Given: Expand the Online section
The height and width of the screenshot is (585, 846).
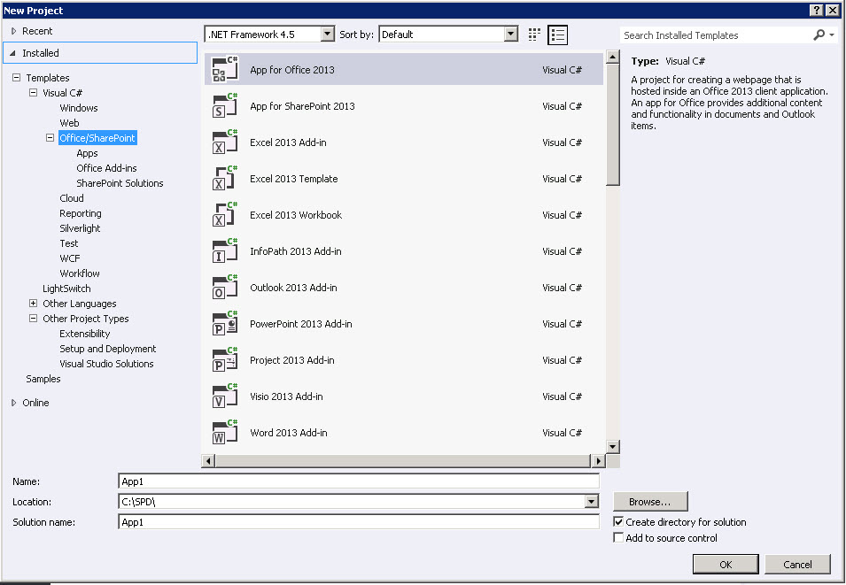Looking at the screenshot, I should point(14,403).
